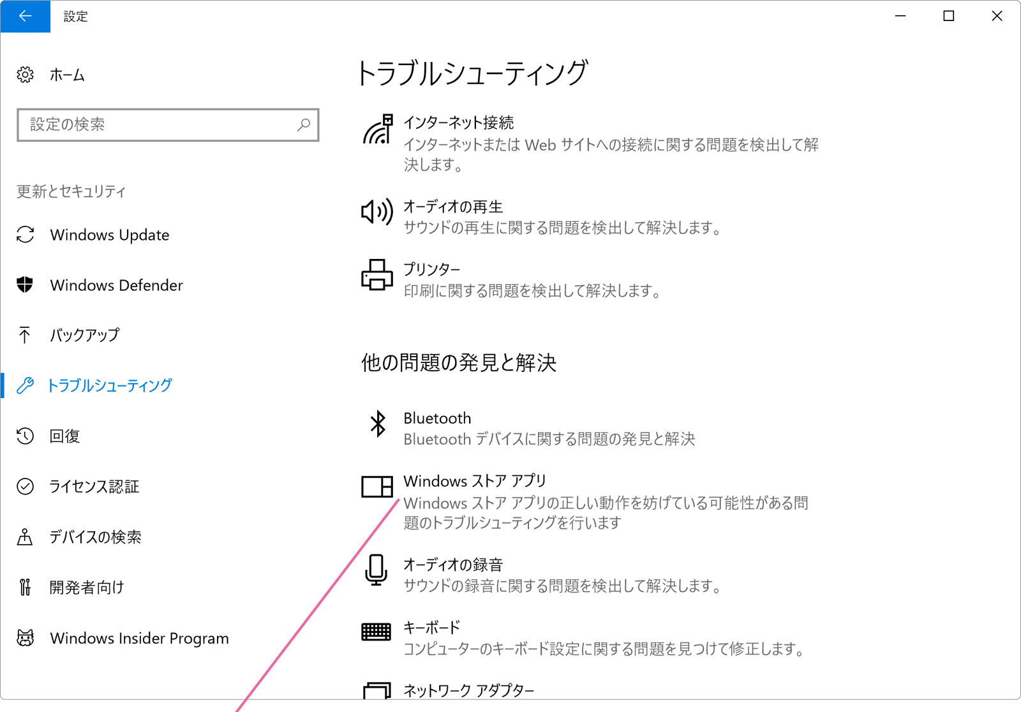Click the Bluetooth symbol icon
Image resolution: width=1021 pixels, height=712 pixels.
tap(378, 424)
